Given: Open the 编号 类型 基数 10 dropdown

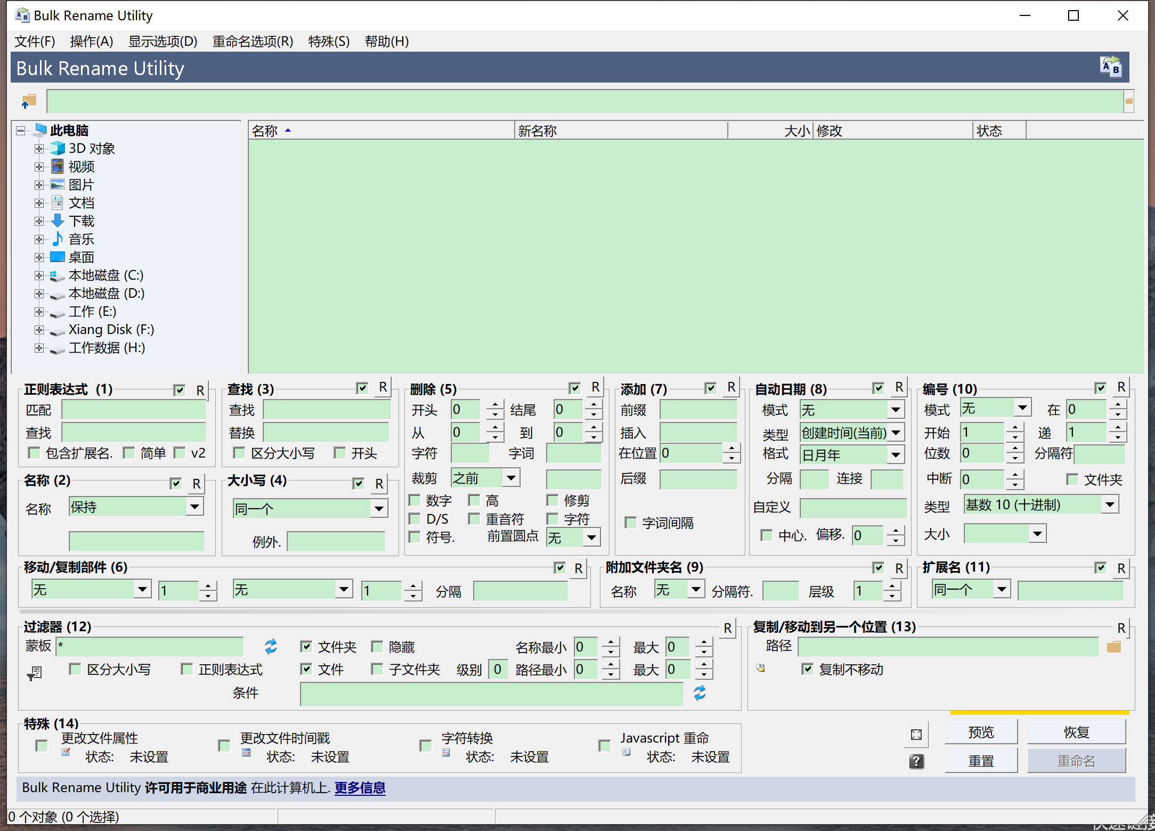Looking at the screenshot, I should click(x=1110, y=504).
